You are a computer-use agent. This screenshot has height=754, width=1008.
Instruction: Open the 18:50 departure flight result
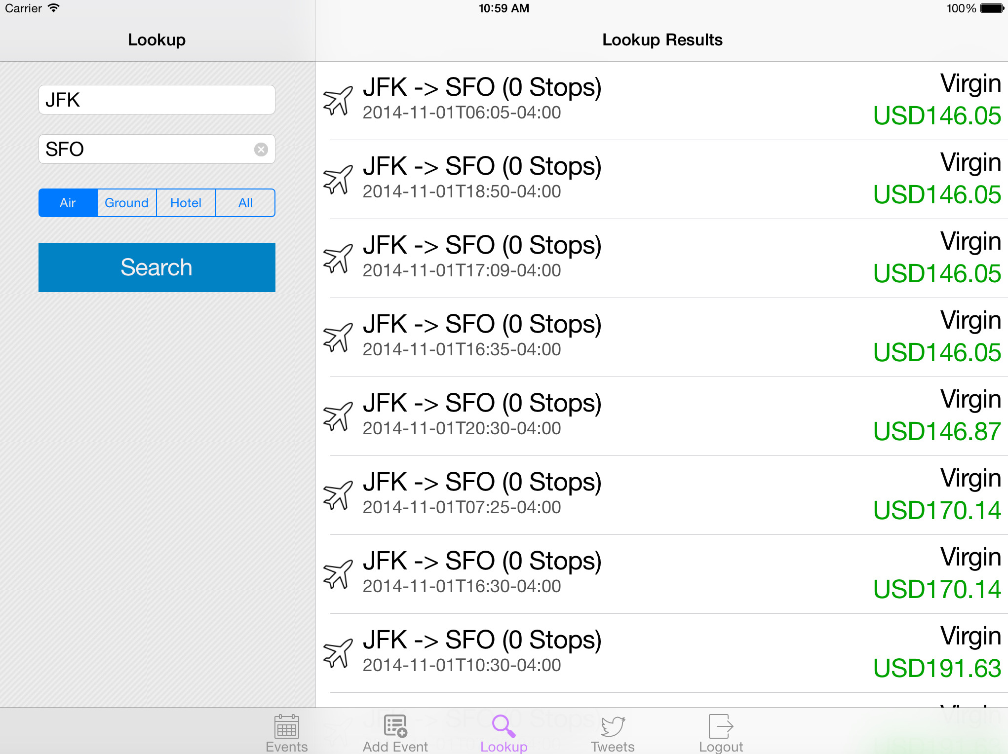(661, 179)
